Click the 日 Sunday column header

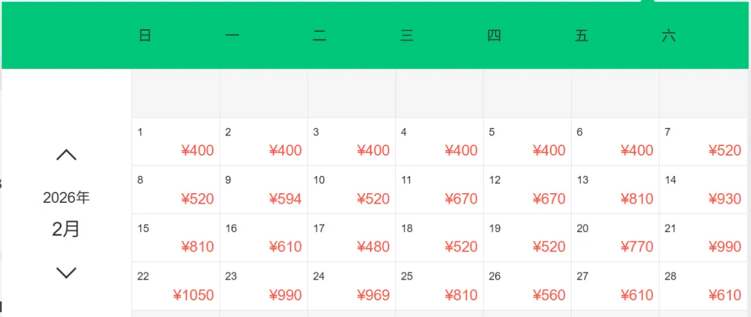[145, 36]
